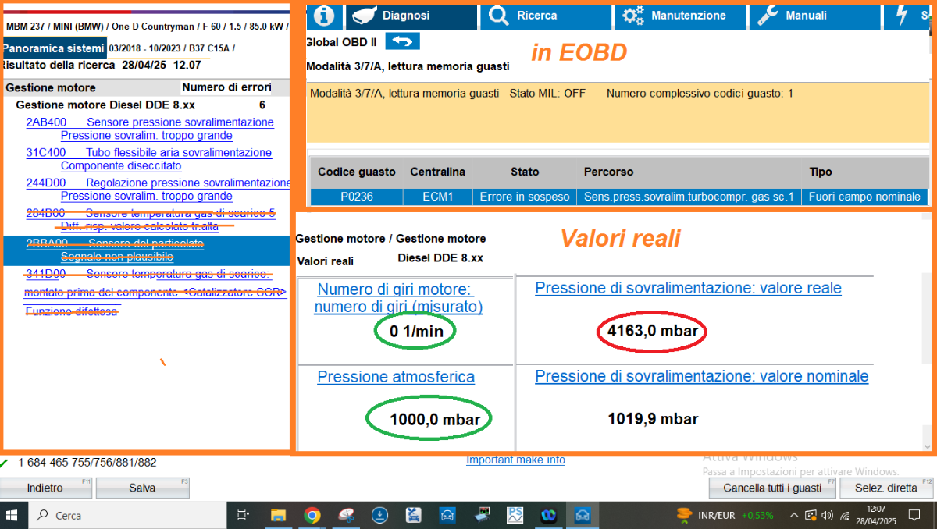Select the struck-through 284B00 fault entry
937x529 pixels.
(x=151, y=213)
